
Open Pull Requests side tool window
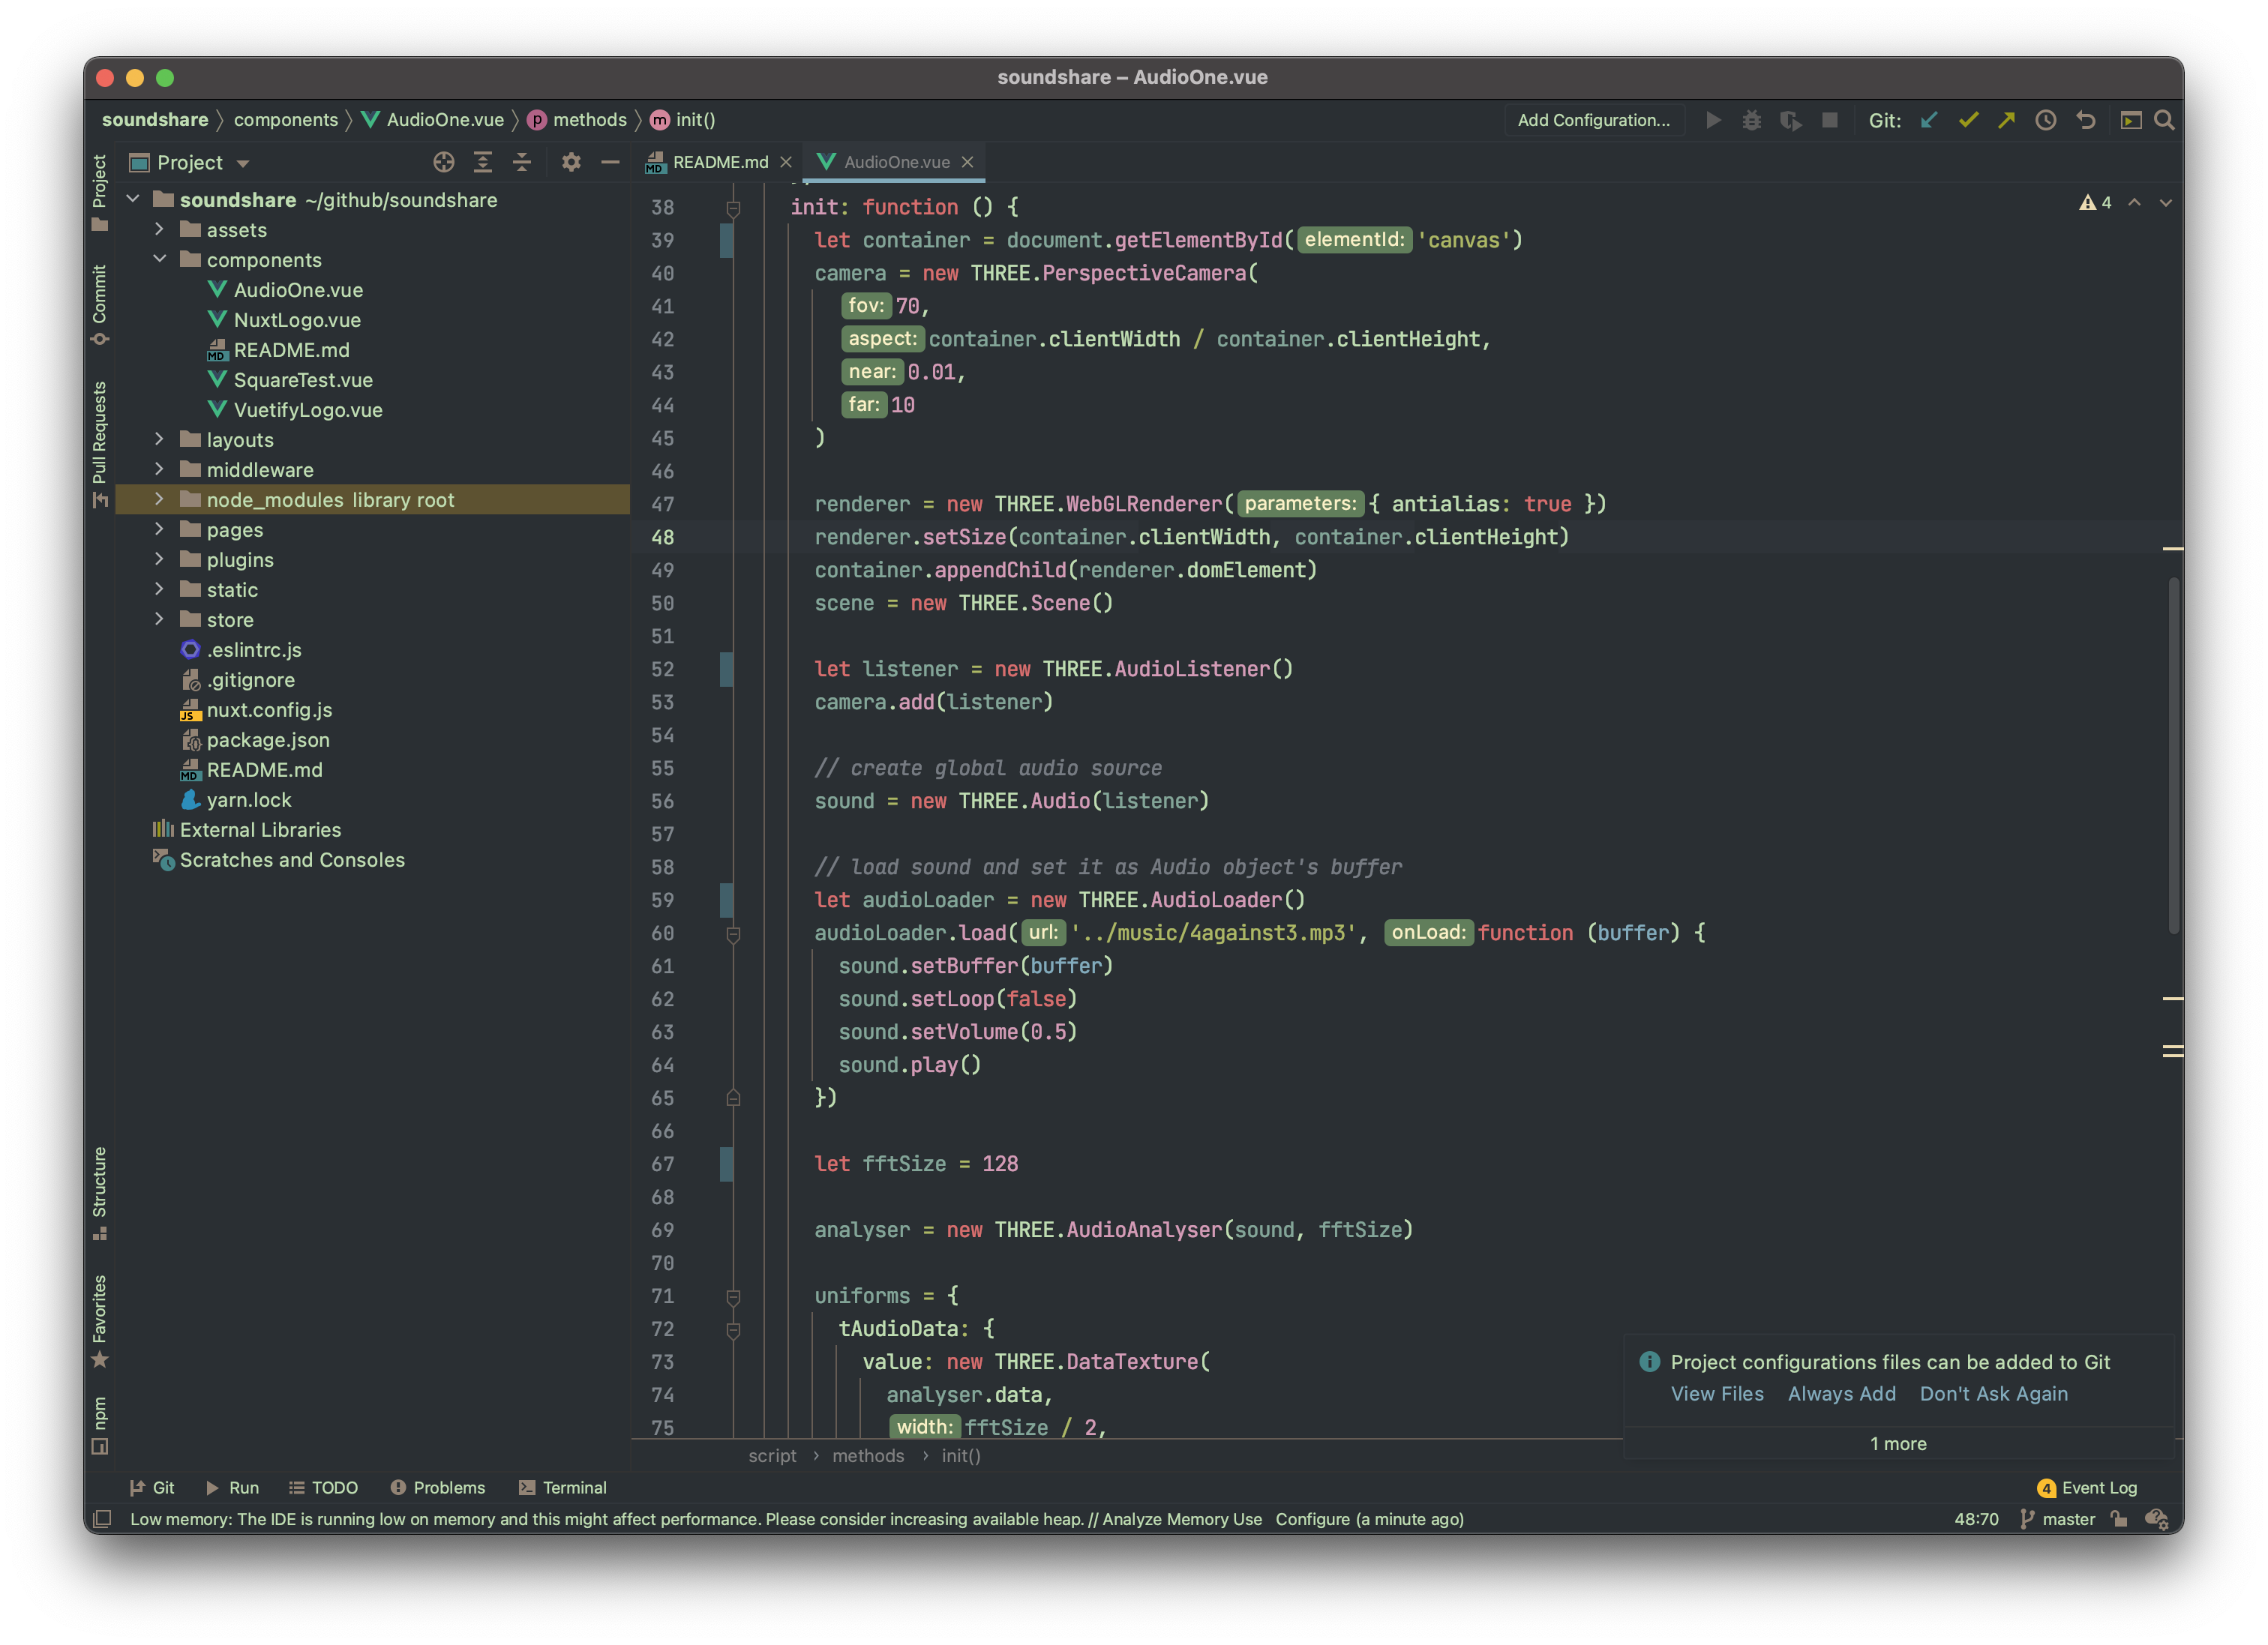click(x=99, y=445)
